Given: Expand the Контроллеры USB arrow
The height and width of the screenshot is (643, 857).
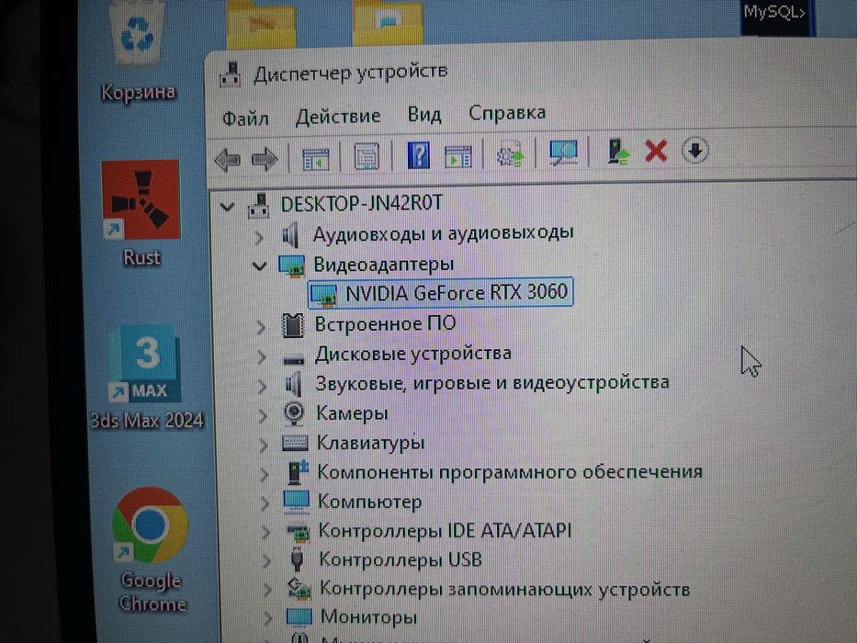Looking at the screenshot, I should pyautogui.click(x=266, y=561).
